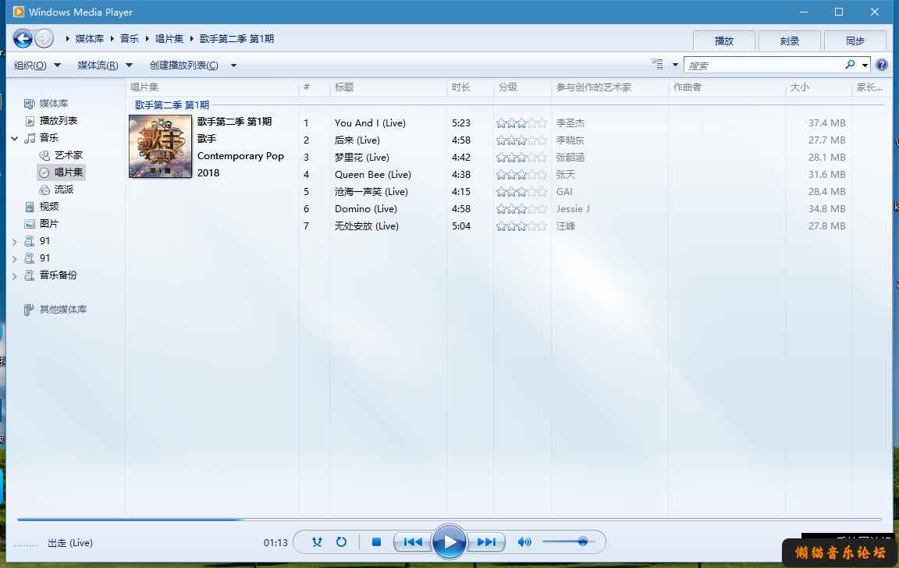
Task: Open the view options icon
Action: [657, 65]
